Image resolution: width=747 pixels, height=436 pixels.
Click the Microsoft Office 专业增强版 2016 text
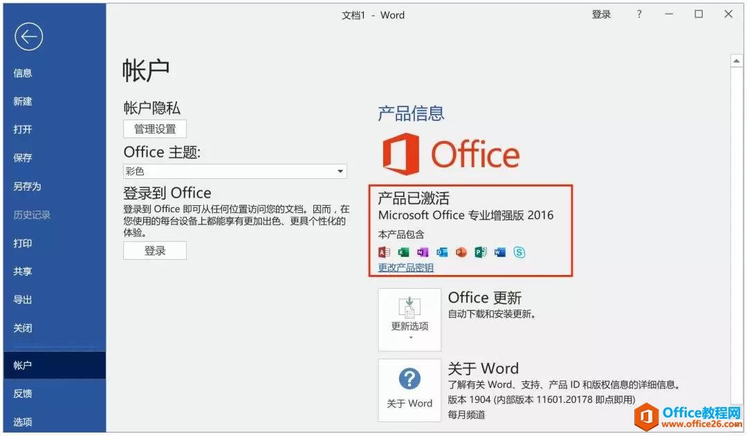pos(466,215)
